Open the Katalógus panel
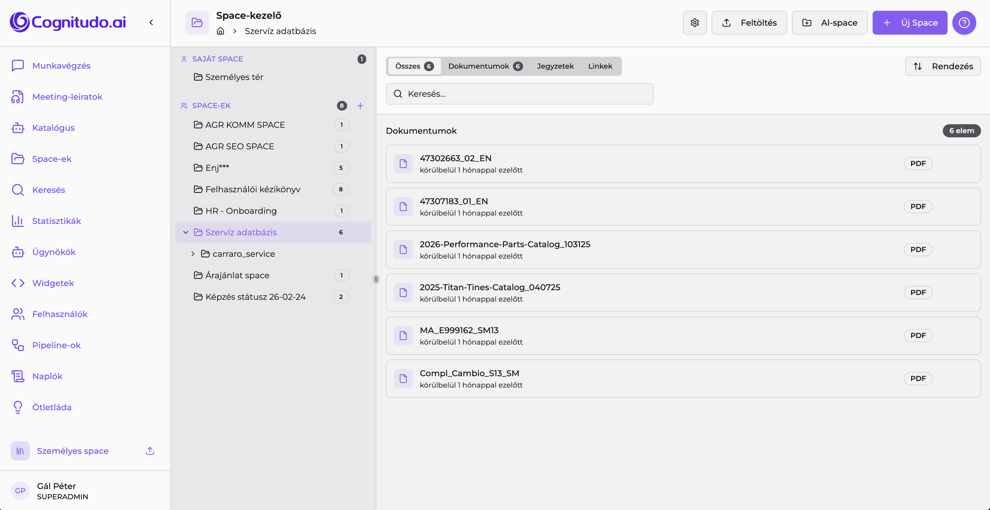The height and width of the screenshot is (510, 990). (x=53, y=127)
